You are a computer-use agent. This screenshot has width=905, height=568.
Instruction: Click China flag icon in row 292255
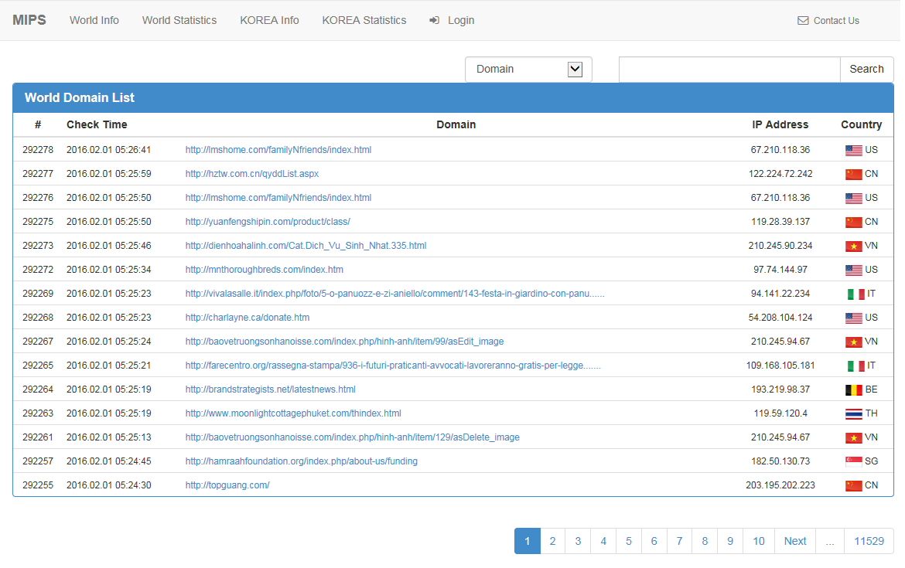[854, 485]
